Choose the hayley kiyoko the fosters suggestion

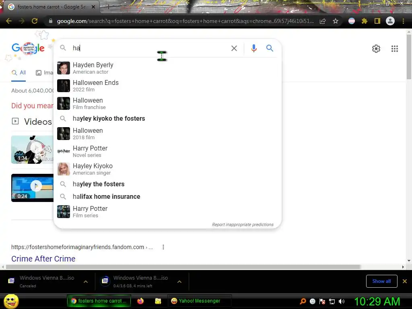click(x=167, y=119)
